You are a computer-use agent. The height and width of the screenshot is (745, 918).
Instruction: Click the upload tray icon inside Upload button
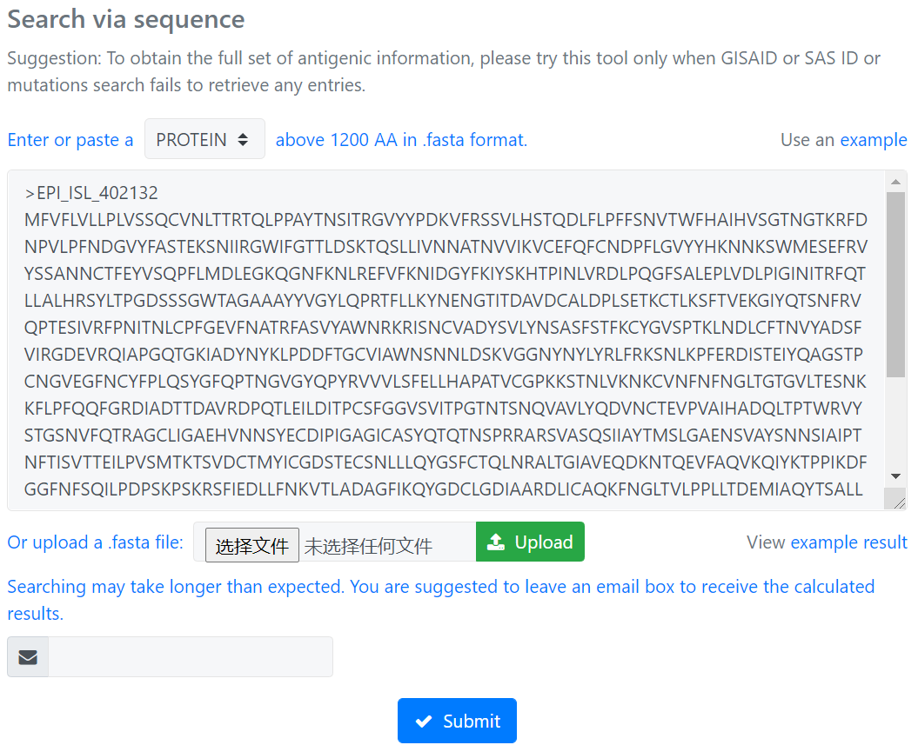point(496,542)
